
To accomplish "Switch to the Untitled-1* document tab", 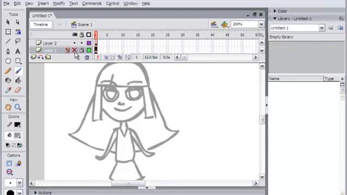I will pos(42,16).
